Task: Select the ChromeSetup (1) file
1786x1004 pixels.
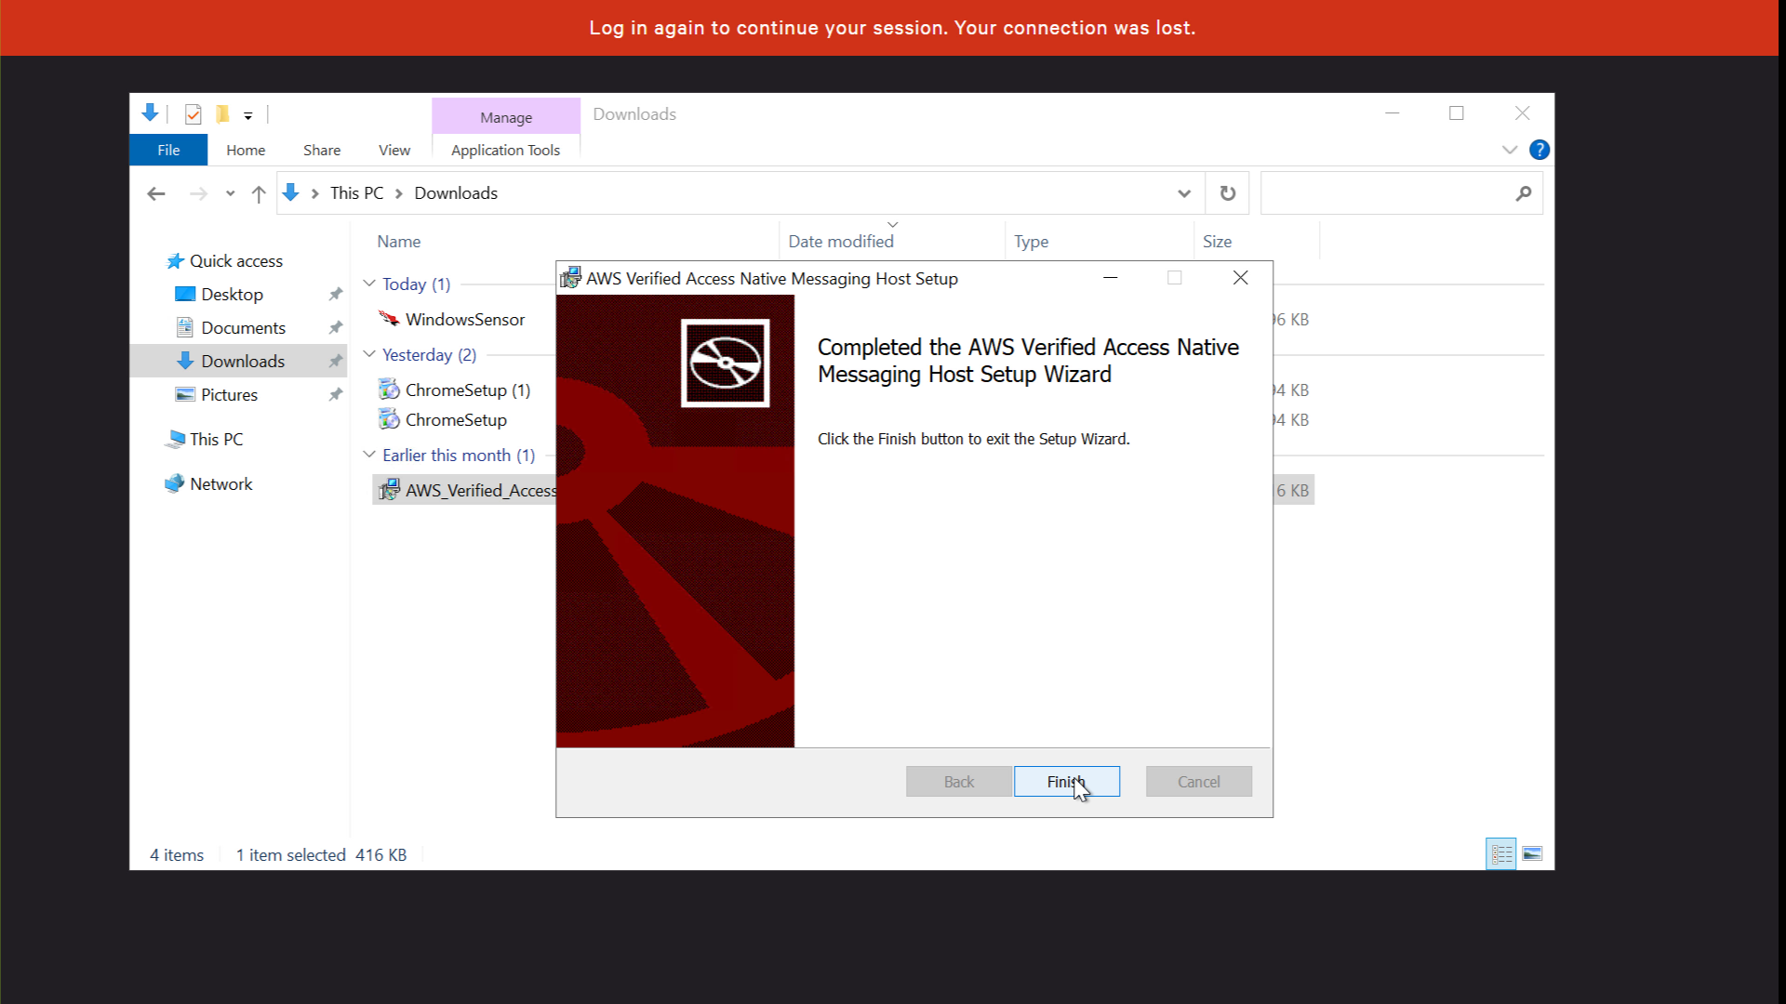Action: click(x=468, y=390)
